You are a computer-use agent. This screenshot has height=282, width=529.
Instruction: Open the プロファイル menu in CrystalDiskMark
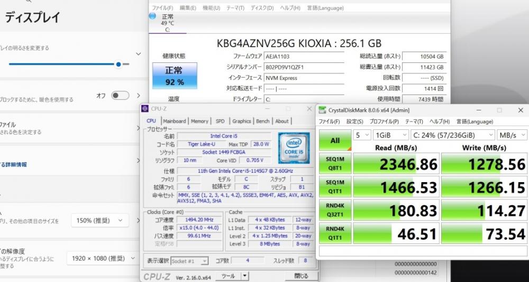click(x=384, y=121)
